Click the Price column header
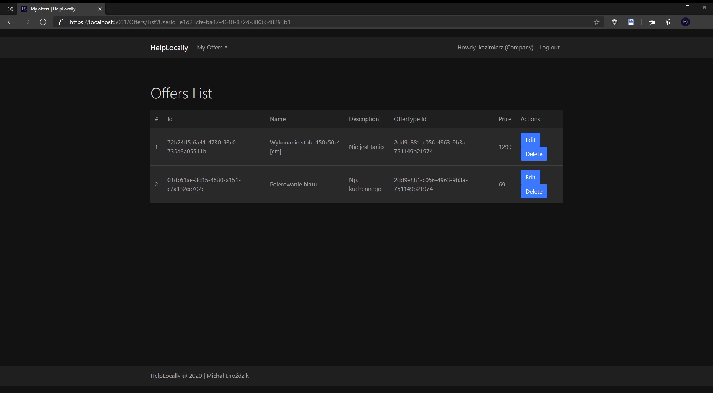Image resolution: width=713 pixels, height=393 pixels. 505,119
